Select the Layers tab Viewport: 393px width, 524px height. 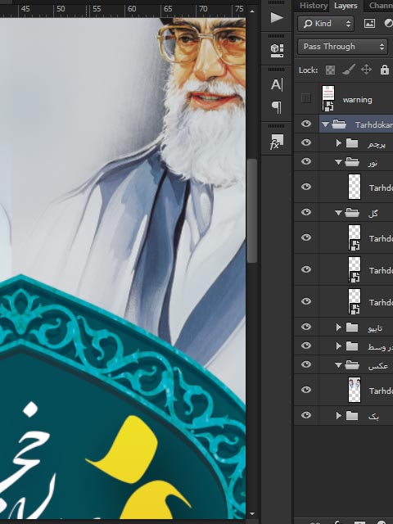[346, 6]
